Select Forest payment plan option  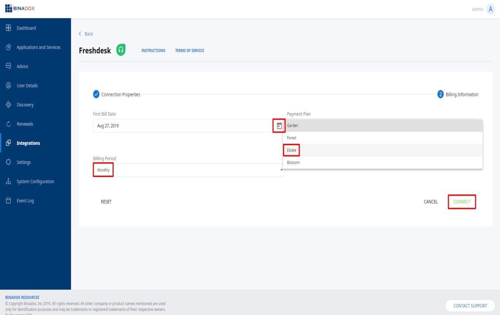coord(383,138)
